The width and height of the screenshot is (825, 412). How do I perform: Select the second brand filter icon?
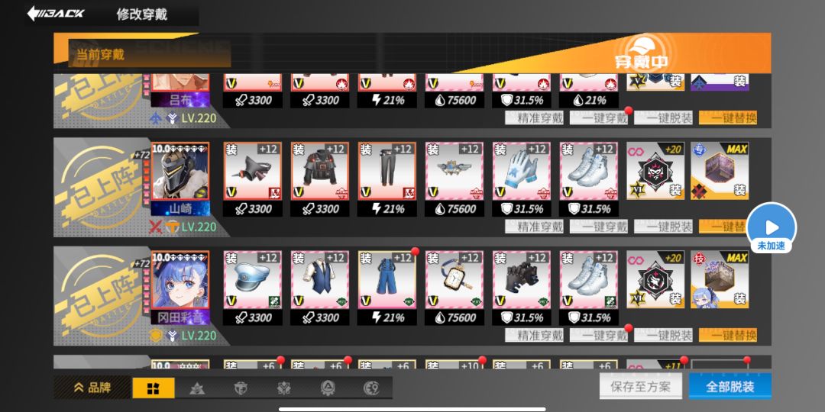coord(197,388)
